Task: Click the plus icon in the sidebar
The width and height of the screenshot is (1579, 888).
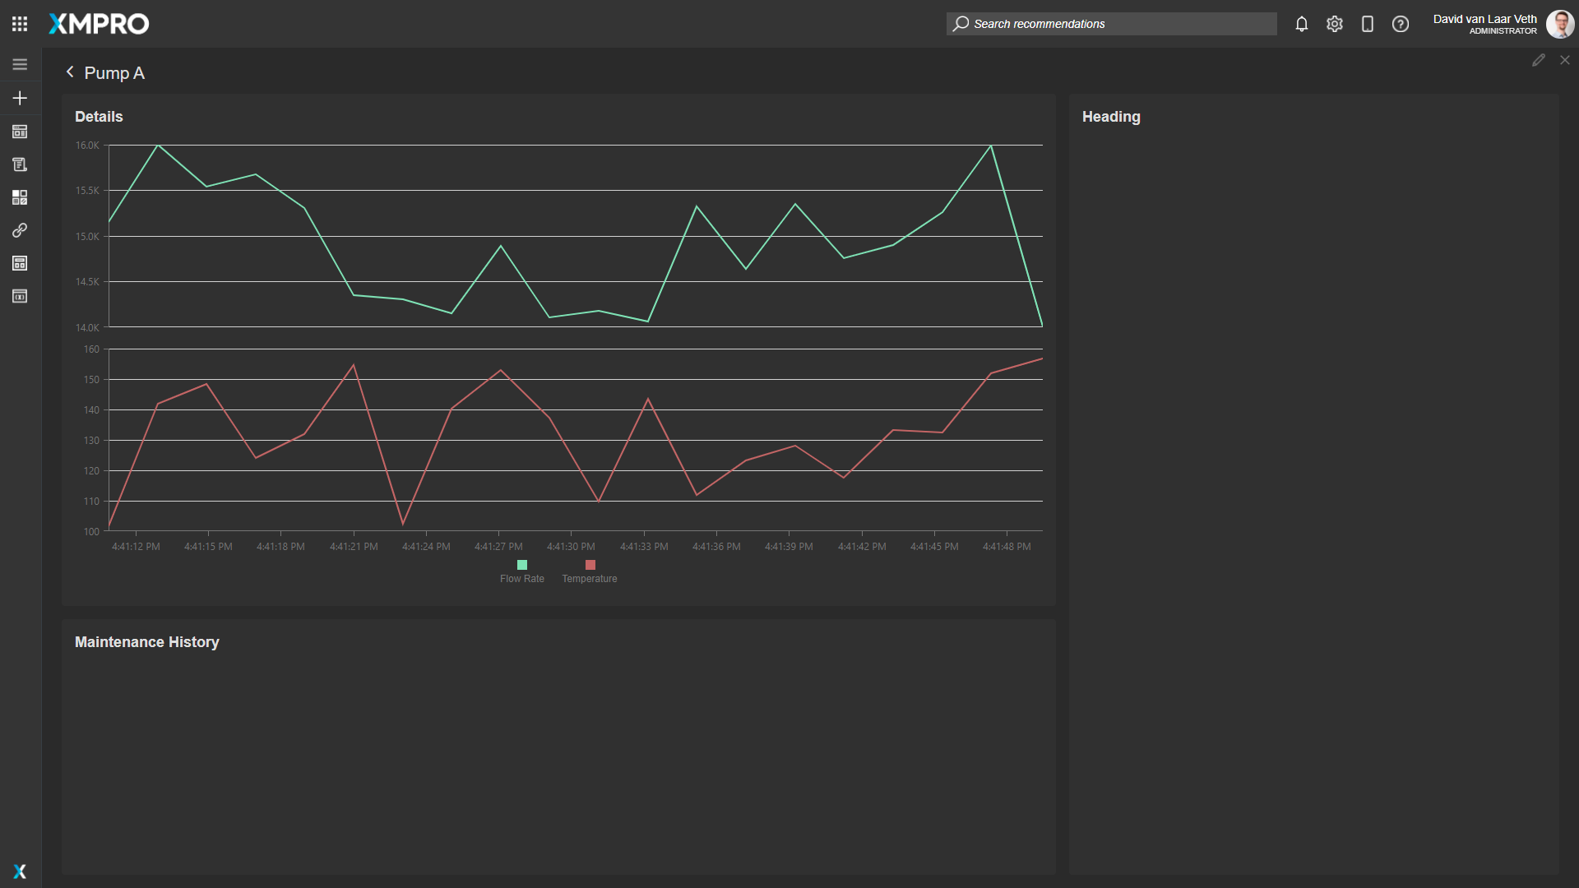Action: 20,98
